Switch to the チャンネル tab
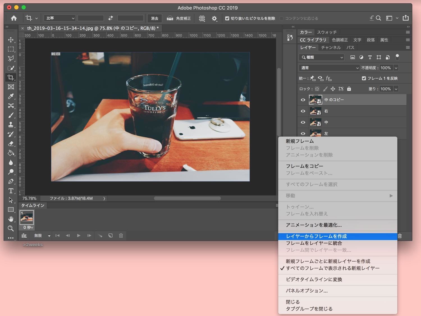The width and height of the screenshot is (421, 316). pos(331,47)
